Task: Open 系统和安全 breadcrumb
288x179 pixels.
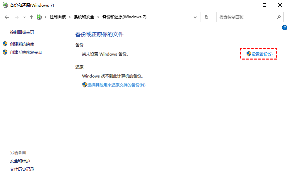Action: (x=84, y=17)
